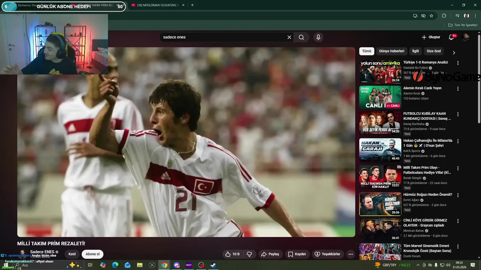Open YouTube account avatar menu
Viewport: 481px width, 270px height.
[466, 37]
